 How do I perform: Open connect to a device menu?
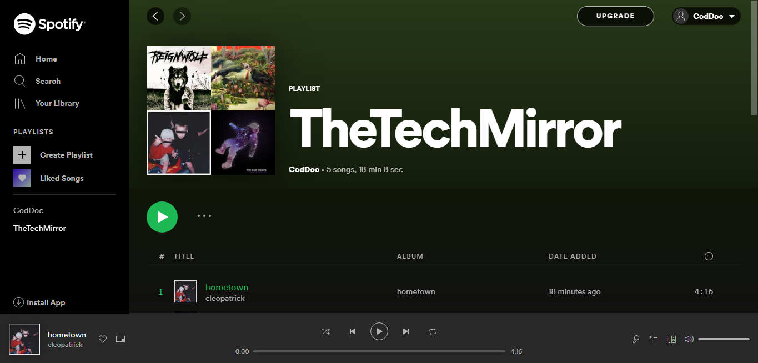[671, 339]
